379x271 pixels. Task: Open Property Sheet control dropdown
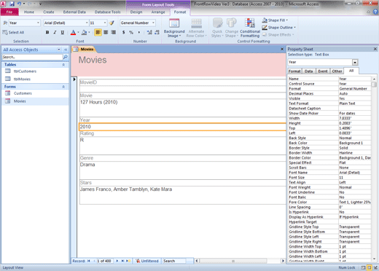coord(355,63)
